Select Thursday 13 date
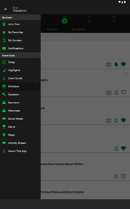This screenshot has width=130, height=209. click(x=89, y=19)
